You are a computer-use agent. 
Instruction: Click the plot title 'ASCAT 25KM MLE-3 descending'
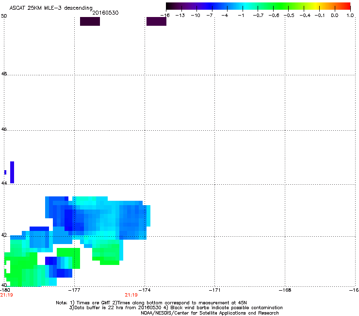point(51,8)
